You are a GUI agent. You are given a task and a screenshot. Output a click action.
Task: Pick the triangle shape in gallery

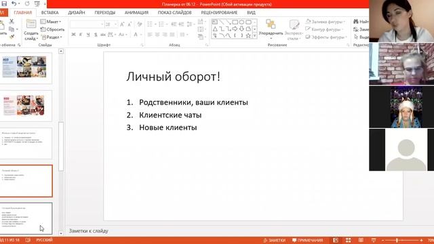[215, 28]
